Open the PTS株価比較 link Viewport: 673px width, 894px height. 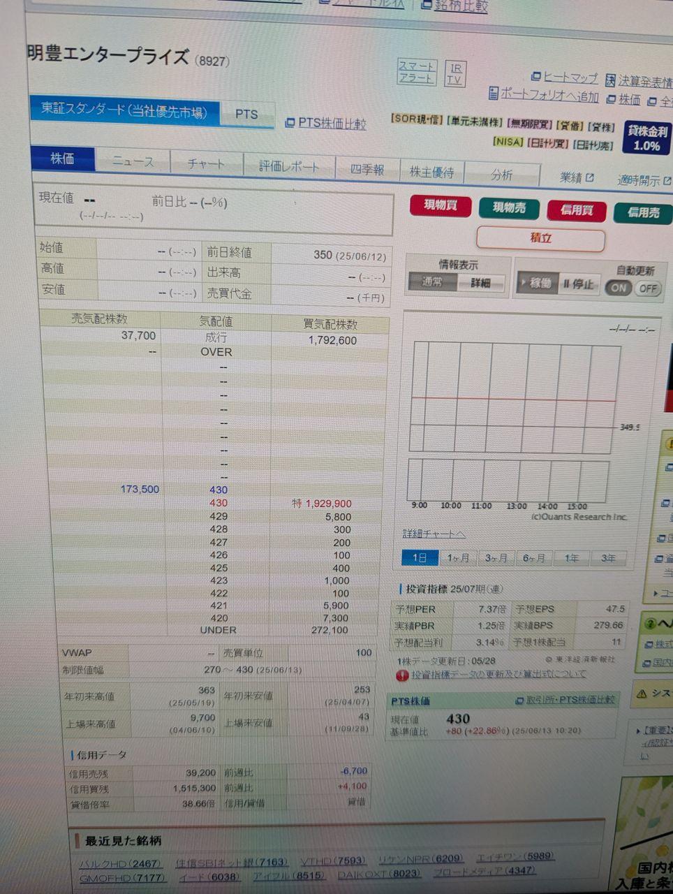tap(326, 123)
